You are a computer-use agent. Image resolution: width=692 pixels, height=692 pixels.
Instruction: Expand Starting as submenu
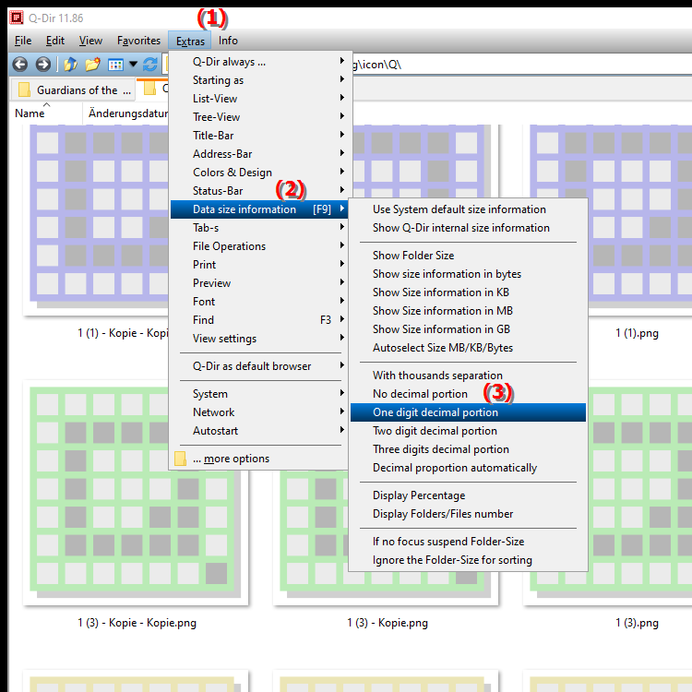coord(259,80)
